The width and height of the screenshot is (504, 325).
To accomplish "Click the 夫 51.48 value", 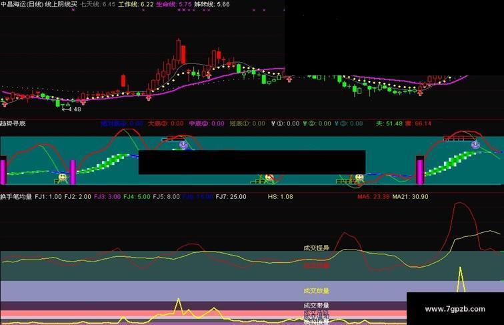I will (389, 123).
